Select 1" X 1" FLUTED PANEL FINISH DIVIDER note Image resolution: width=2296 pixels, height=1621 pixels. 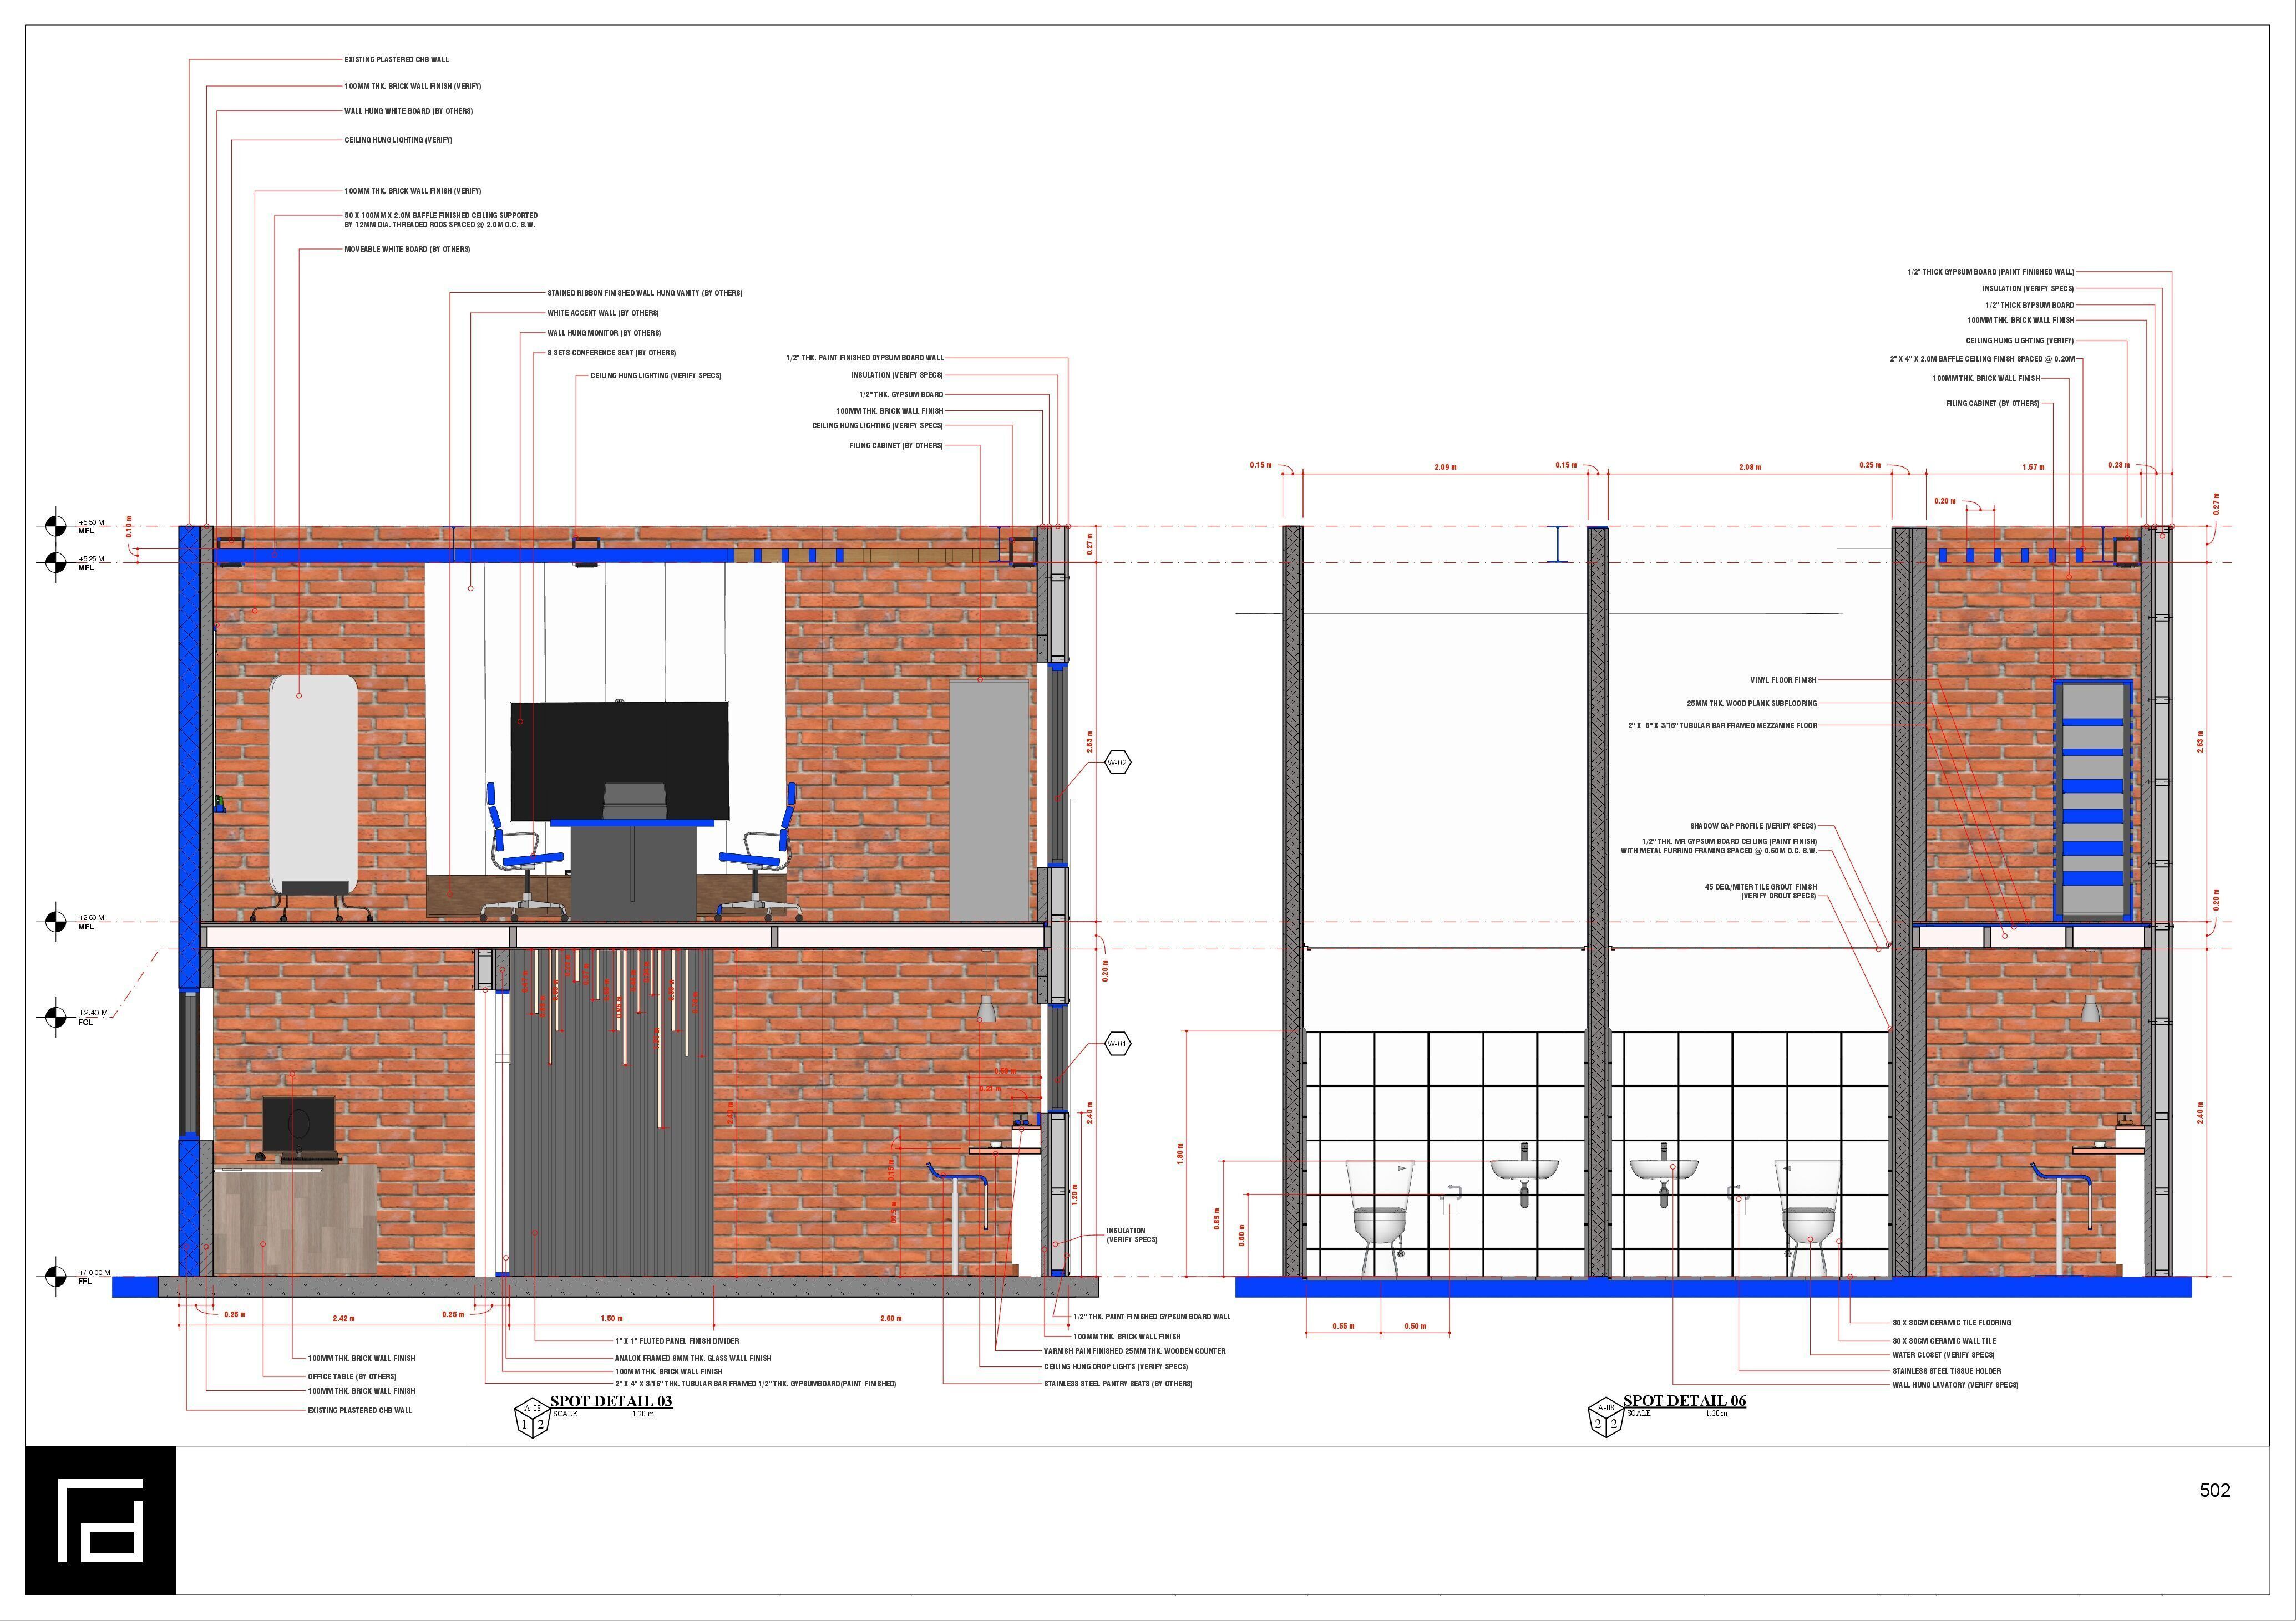point(677,1341)
